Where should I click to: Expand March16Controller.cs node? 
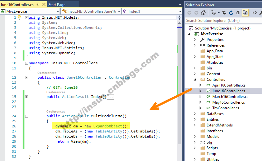pyautogui.click(x=200, y=96)
